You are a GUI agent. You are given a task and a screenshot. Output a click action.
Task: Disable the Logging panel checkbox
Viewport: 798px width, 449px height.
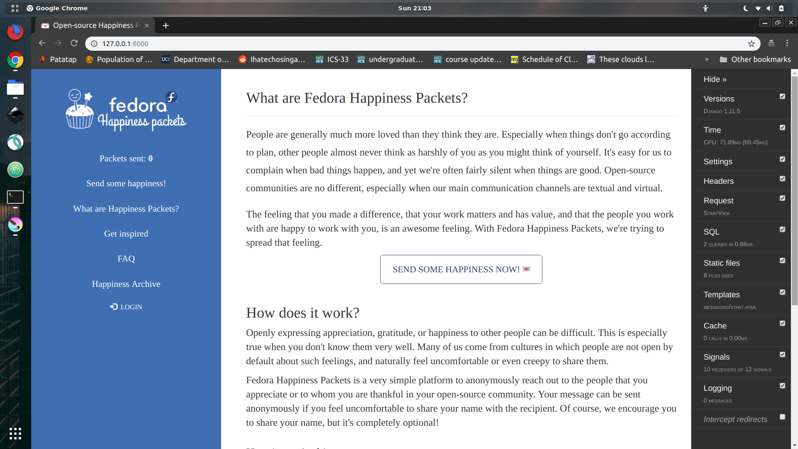783,386
